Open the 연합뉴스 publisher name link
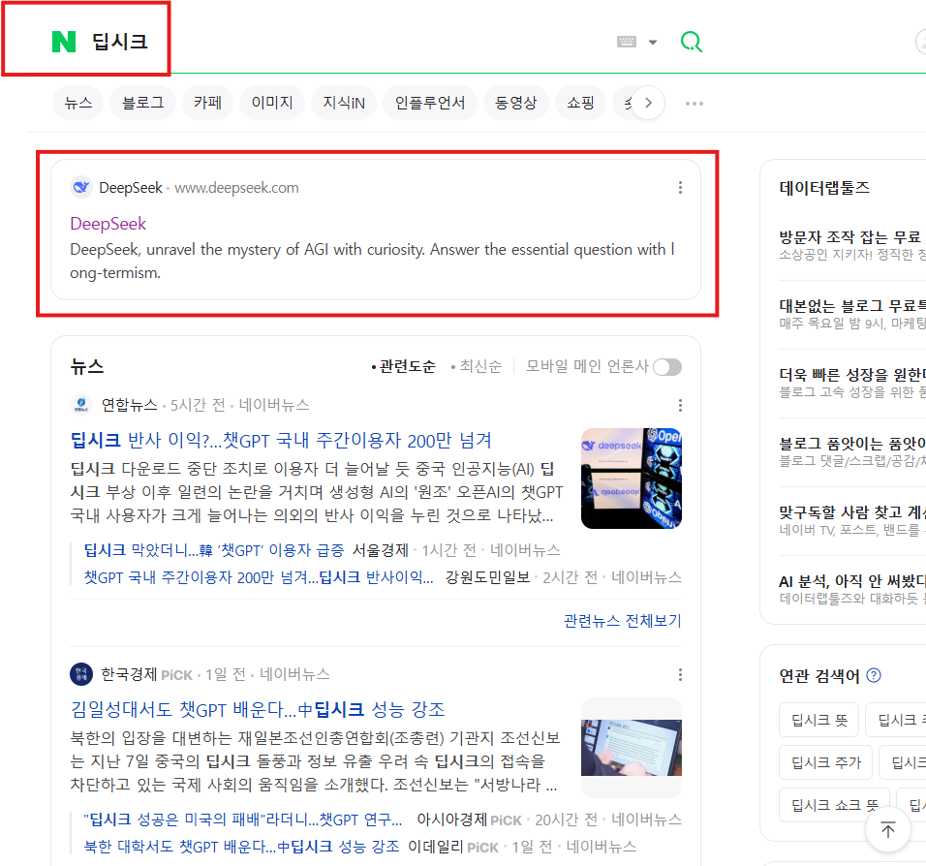The image size is (926, 866). (x=130, y=405)
